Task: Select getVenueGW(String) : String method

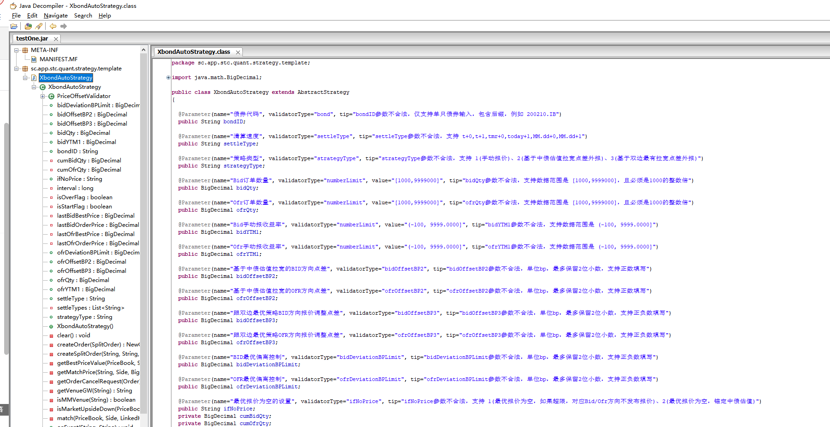Action: (94, 391)
